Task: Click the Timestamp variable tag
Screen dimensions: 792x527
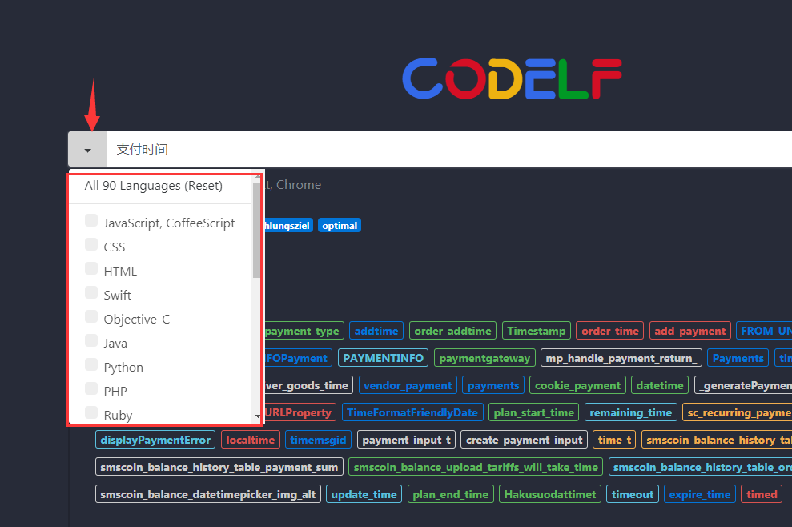Action: 537,331
